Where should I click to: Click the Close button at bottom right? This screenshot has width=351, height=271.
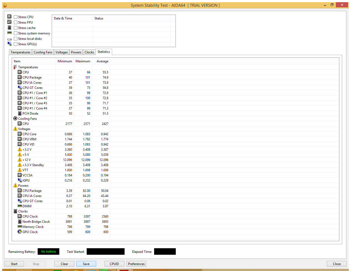coord(337,264)
